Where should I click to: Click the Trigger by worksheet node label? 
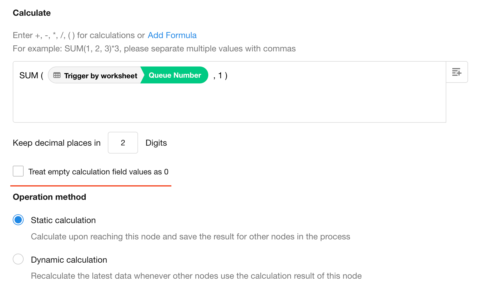101,76
